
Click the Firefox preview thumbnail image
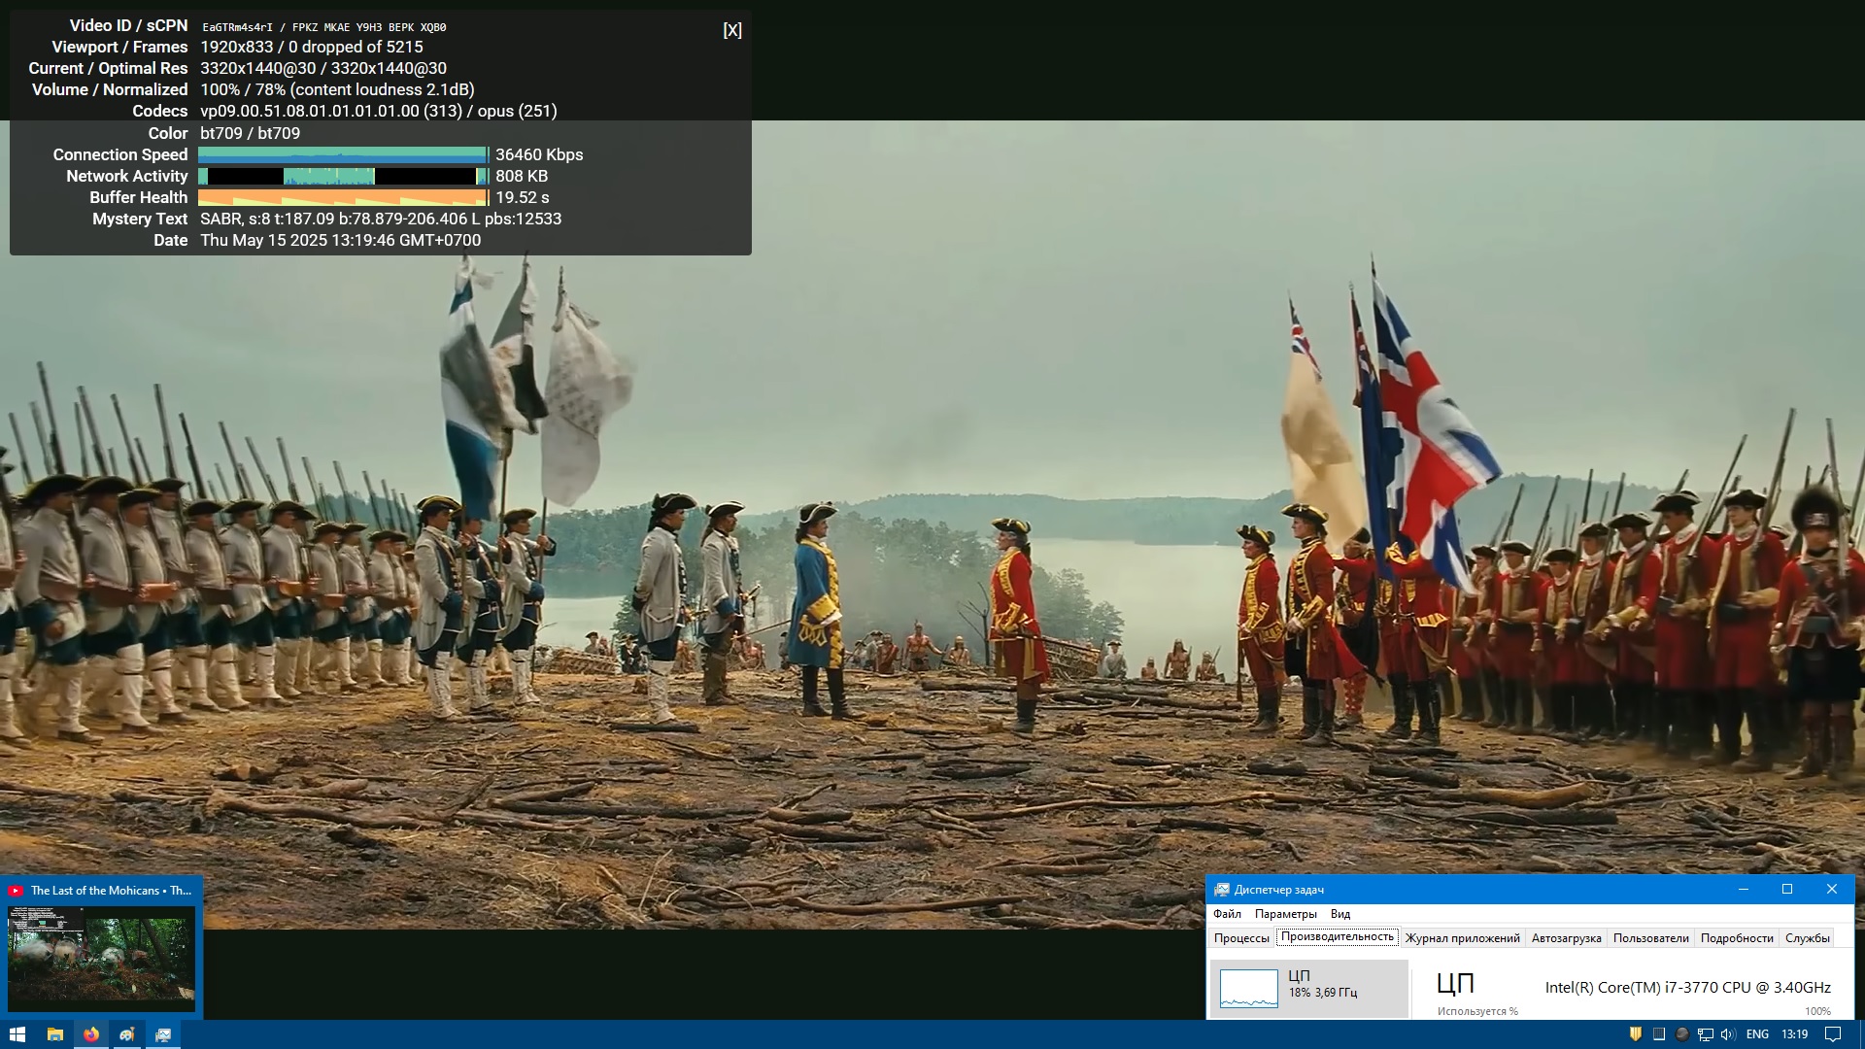[101, 959]
